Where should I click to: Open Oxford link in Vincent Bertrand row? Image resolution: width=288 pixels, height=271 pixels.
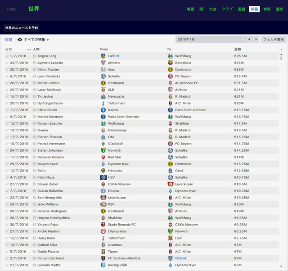(x=180, y=258)
